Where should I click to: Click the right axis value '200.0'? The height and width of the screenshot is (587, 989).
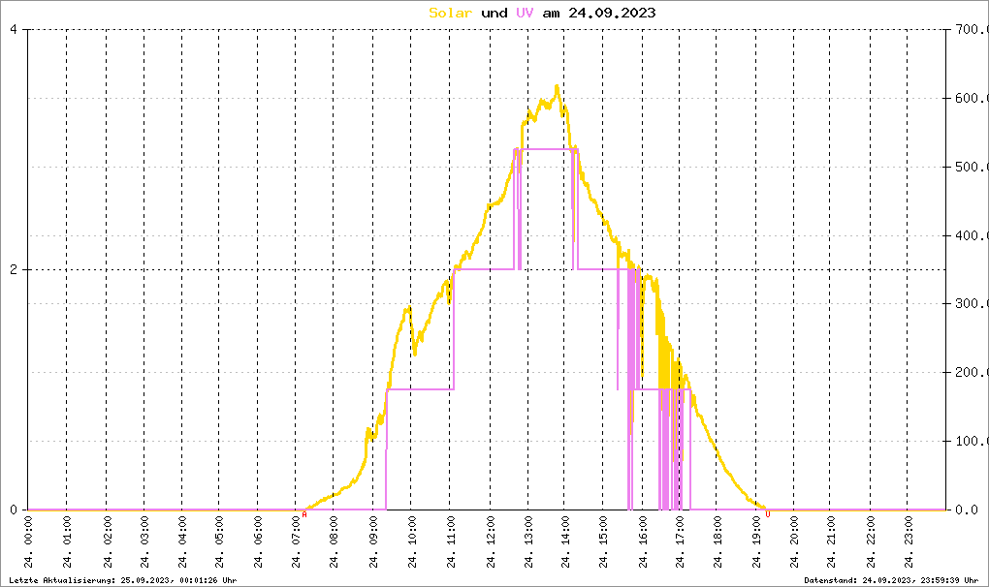click(972, 372)
